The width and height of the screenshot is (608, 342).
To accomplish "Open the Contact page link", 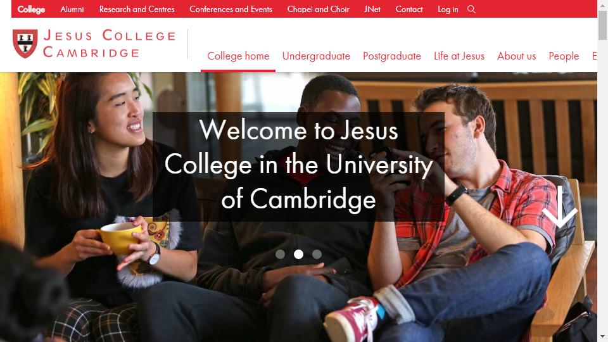I will pyautogui.click(x=409, y=9).
